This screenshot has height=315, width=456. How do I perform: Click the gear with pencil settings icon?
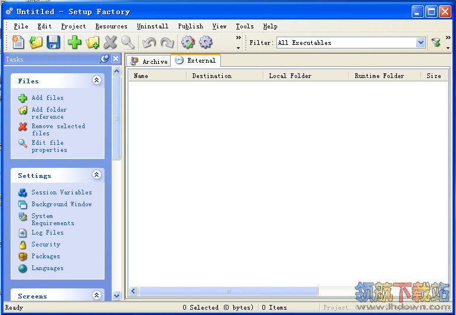188,43
